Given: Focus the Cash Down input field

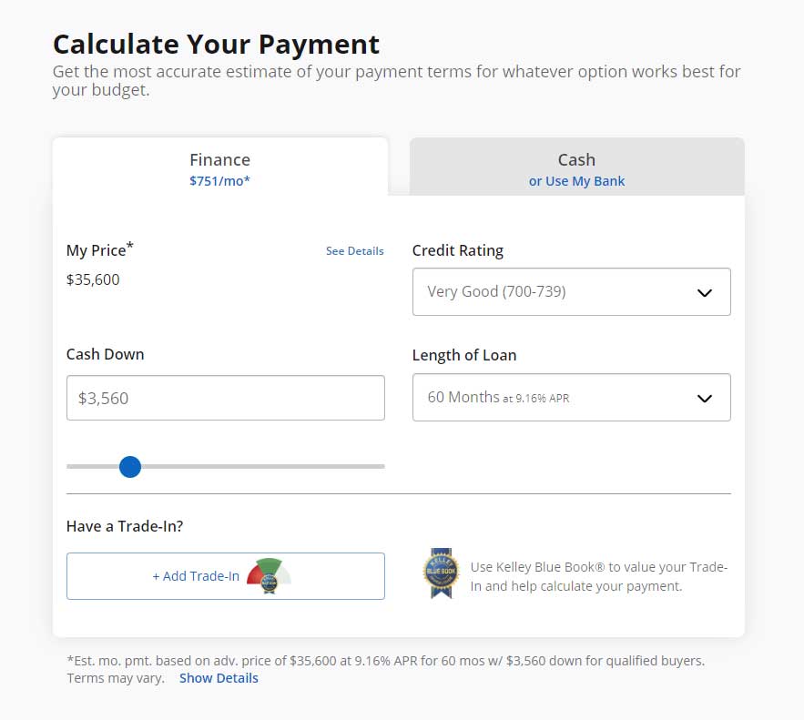Looking at the screenshot, I should point(225,398).
